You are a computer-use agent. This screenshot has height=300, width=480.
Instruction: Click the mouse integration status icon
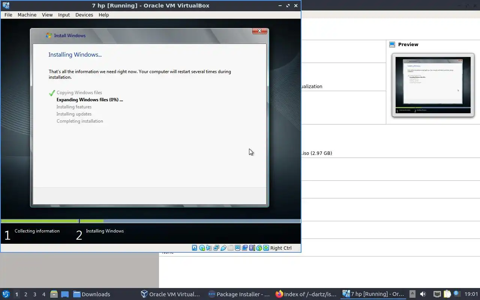259,248
